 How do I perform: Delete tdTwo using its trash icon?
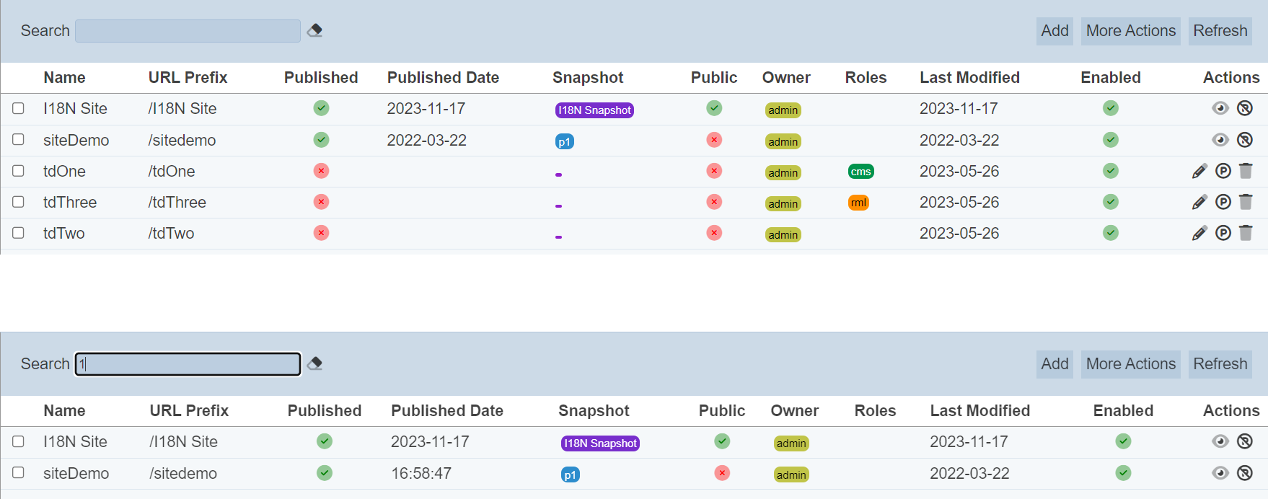pos(1246,233)
